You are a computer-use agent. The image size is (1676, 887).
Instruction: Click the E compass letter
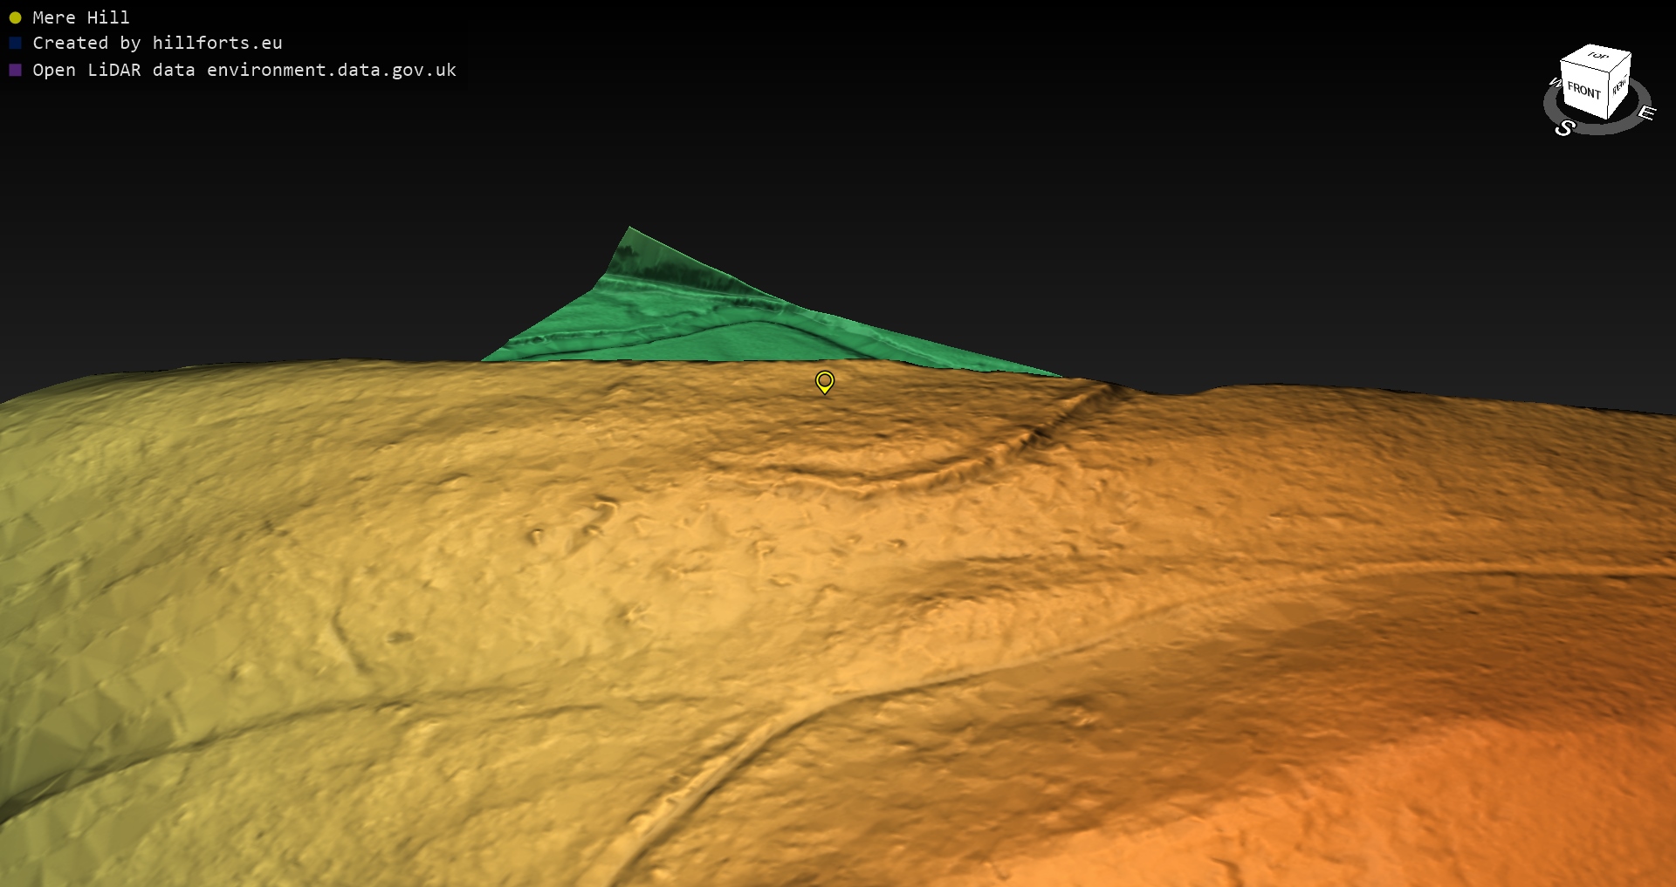pos(1645,113)
